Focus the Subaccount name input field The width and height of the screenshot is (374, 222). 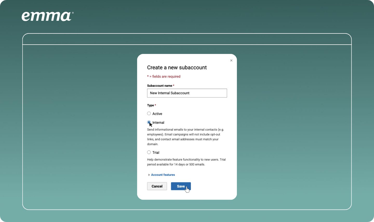click(x=187, y=93)
